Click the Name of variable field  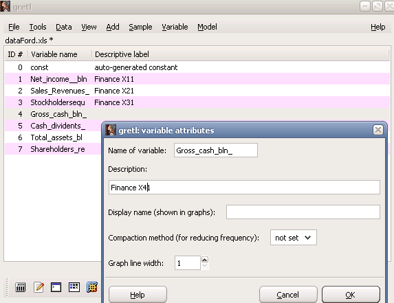click(x=216, y=150)
